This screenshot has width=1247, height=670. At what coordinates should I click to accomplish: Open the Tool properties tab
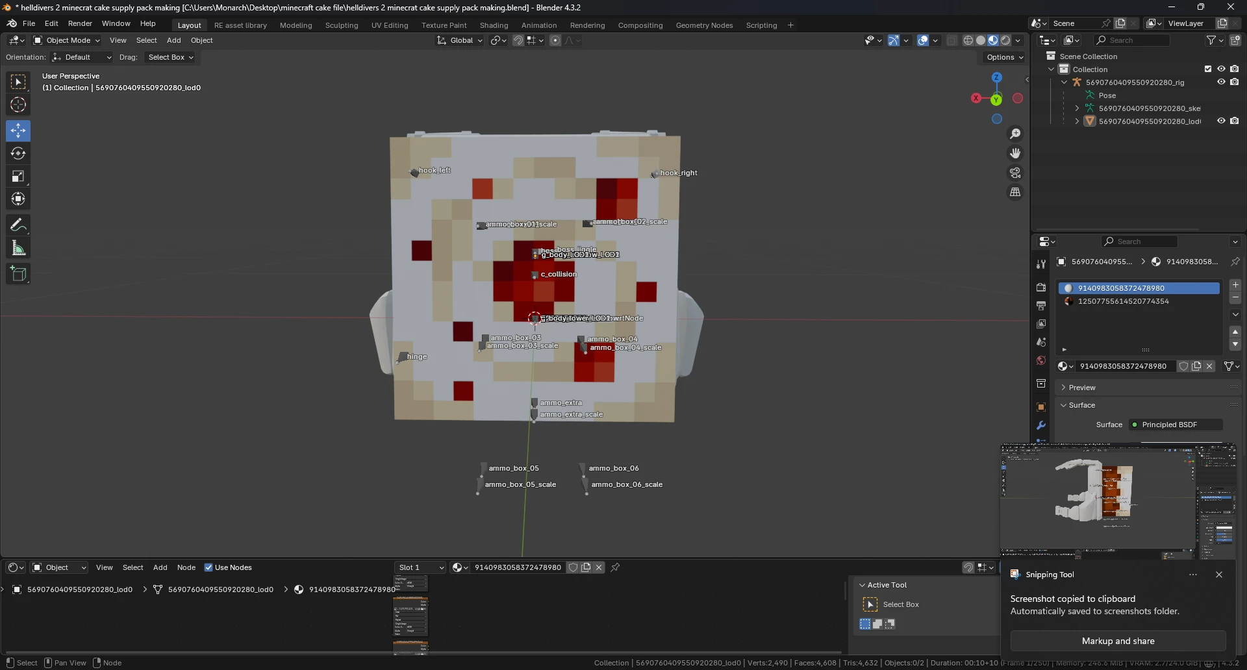click(1041, 264)
